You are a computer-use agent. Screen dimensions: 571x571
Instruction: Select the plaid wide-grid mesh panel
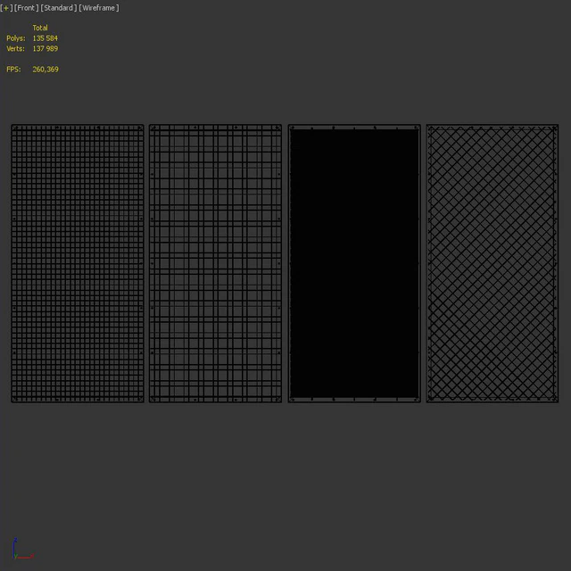[215, 263]
